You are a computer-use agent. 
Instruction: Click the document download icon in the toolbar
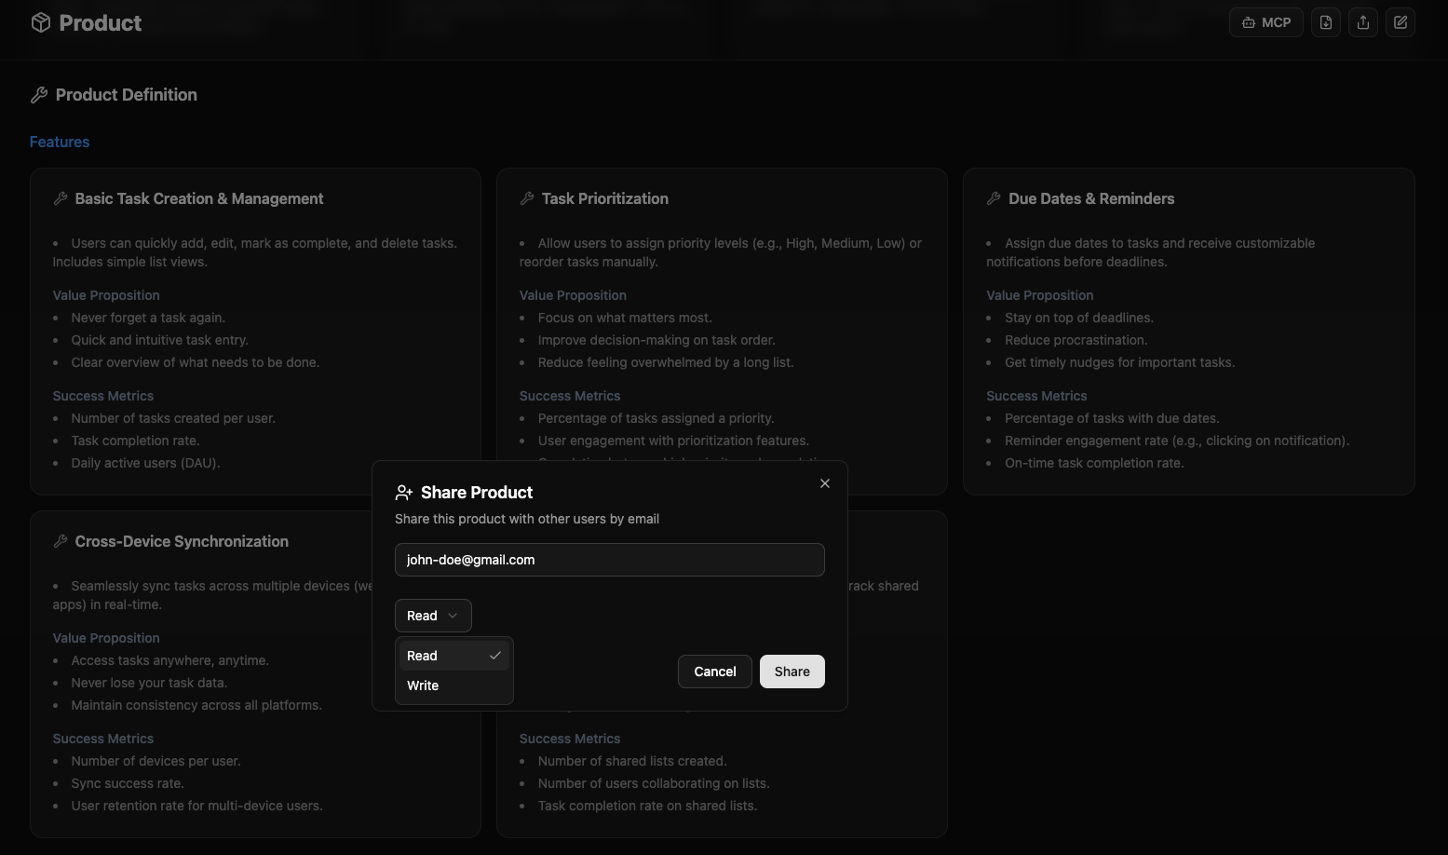coord(1325,21)
